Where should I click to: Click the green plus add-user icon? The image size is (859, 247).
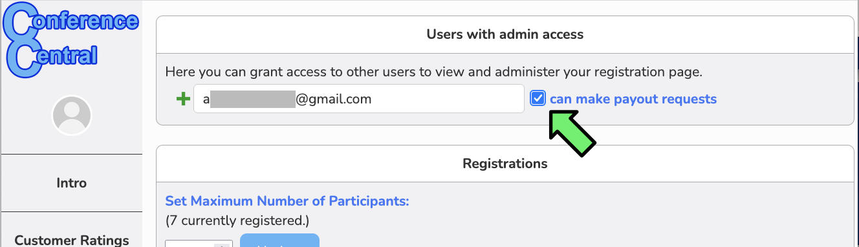pos(183,99)
